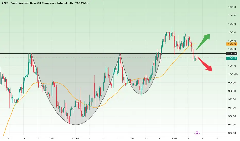The width and height of the screenshot is (240, 141).
Task: Click the 103.0 price axis label
Action: (232, 49)
